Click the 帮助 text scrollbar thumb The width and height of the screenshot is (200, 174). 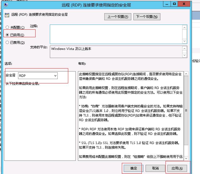click(186, 110)
